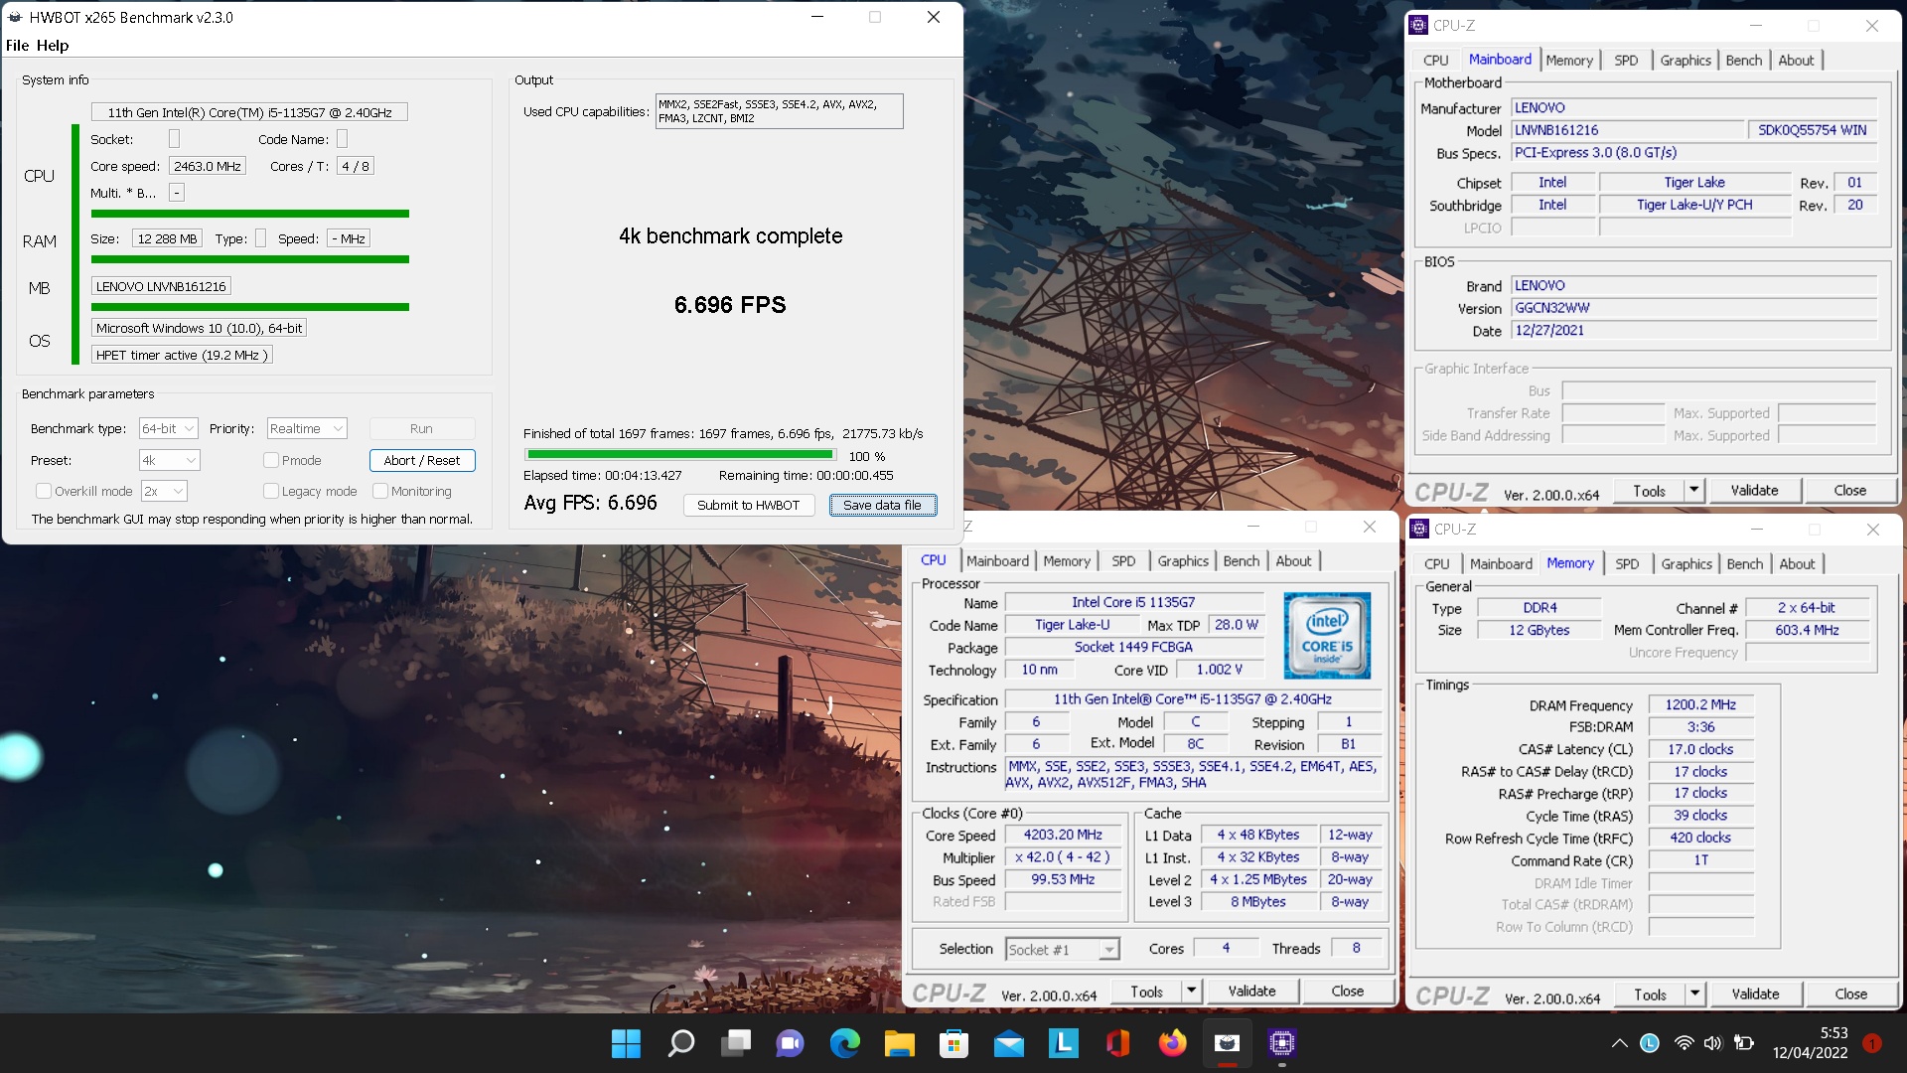This screenshot has width=1907, height=1073.
Task: Expand Tools arrow in CPU-Z Memory window
Action: (x=1695, y=994)
